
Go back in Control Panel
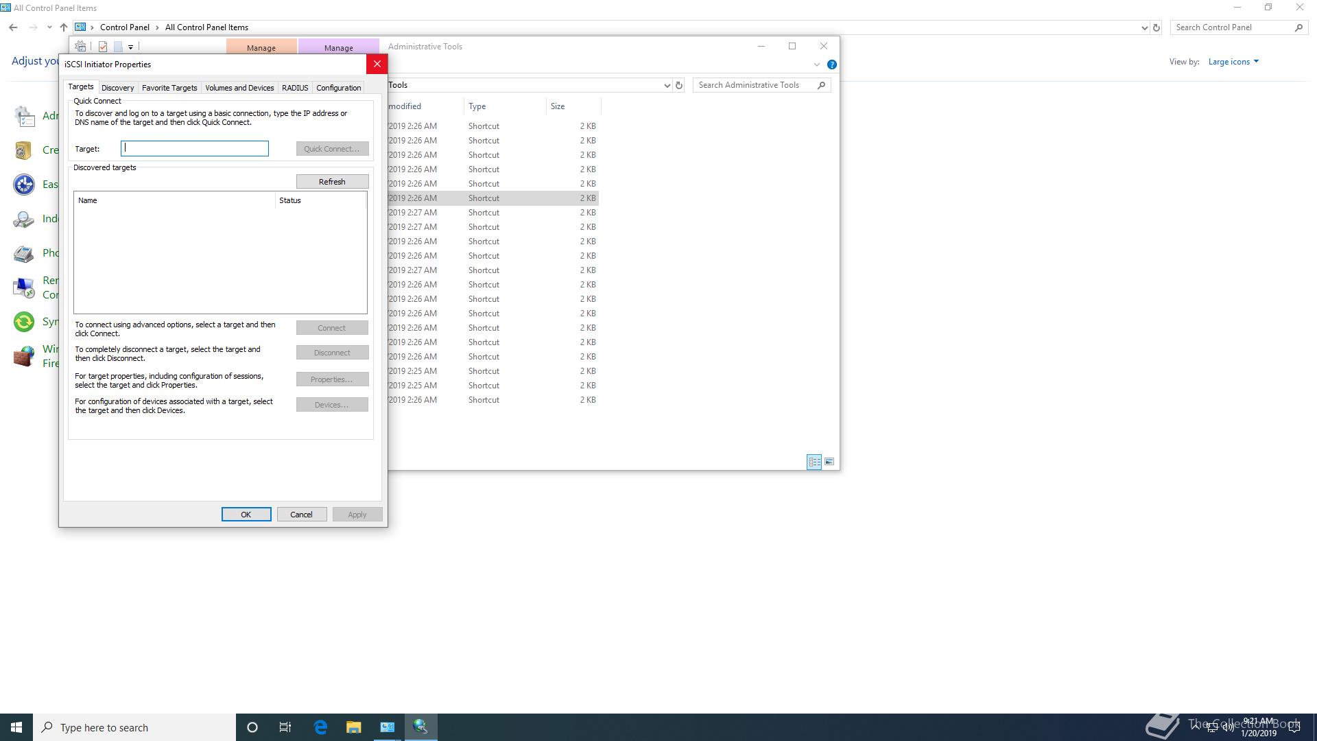coord(13,27)
